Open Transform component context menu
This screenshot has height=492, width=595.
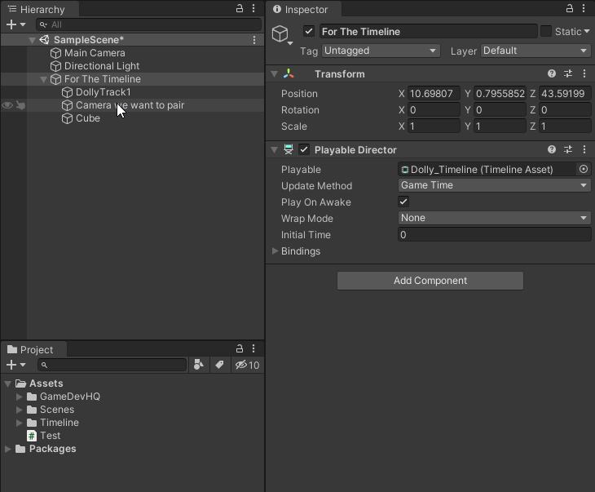[x=584, y=73]
